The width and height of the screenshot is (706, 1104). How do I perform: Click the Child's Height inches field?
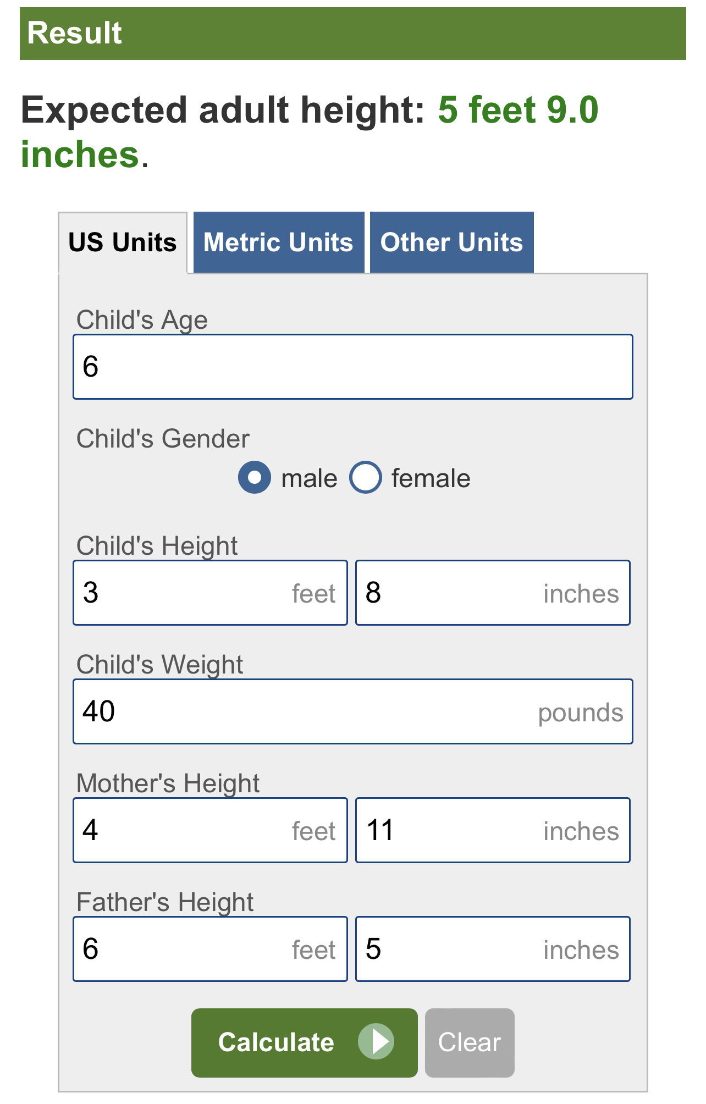point(493,593)
